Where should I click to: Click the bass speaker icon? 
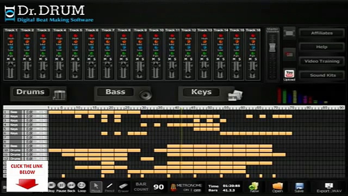tap(145, 95)
